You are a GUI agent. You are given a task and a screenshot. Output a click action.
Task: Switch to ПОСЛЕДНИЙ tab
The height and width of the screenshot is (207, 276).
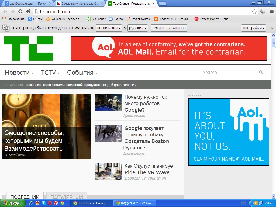coord(25,196)
